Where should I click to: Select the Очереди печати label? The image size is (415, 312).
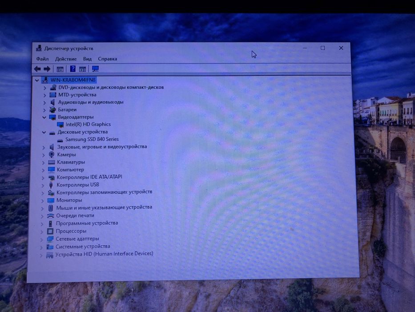(75, 216)
